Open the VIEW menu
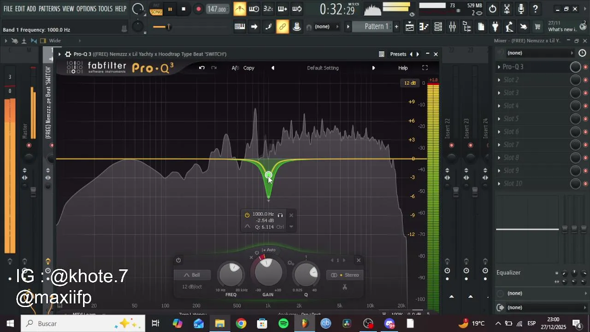This screenshot has height=332, width=590. coord(68,9)
